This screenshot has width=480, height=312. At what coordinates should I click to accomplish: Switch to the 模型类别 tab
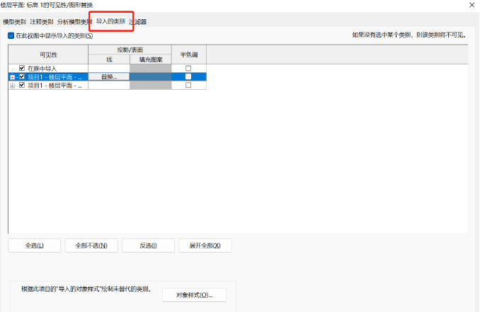(14, 22)
